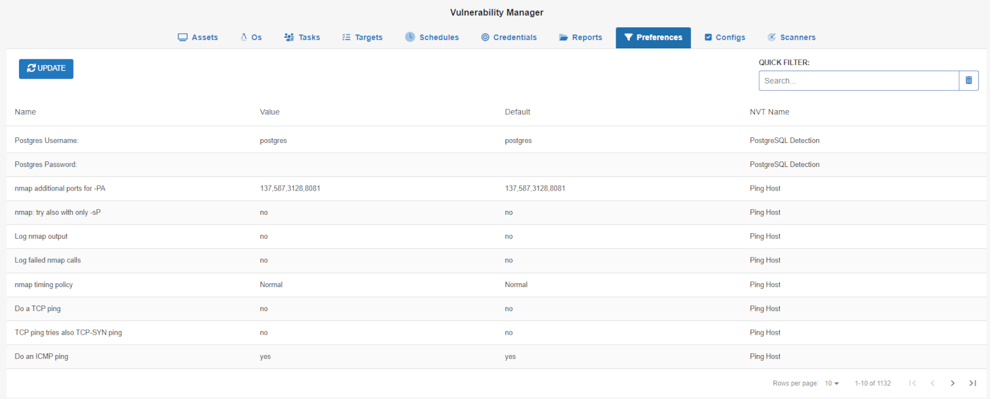
Task: Go to the next page
Action: coord(953,384)
